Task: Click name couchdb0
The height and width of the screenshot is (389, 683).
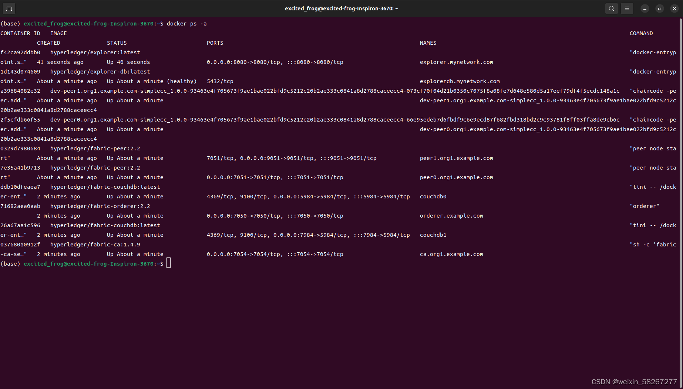Action: tap(433, 197)
